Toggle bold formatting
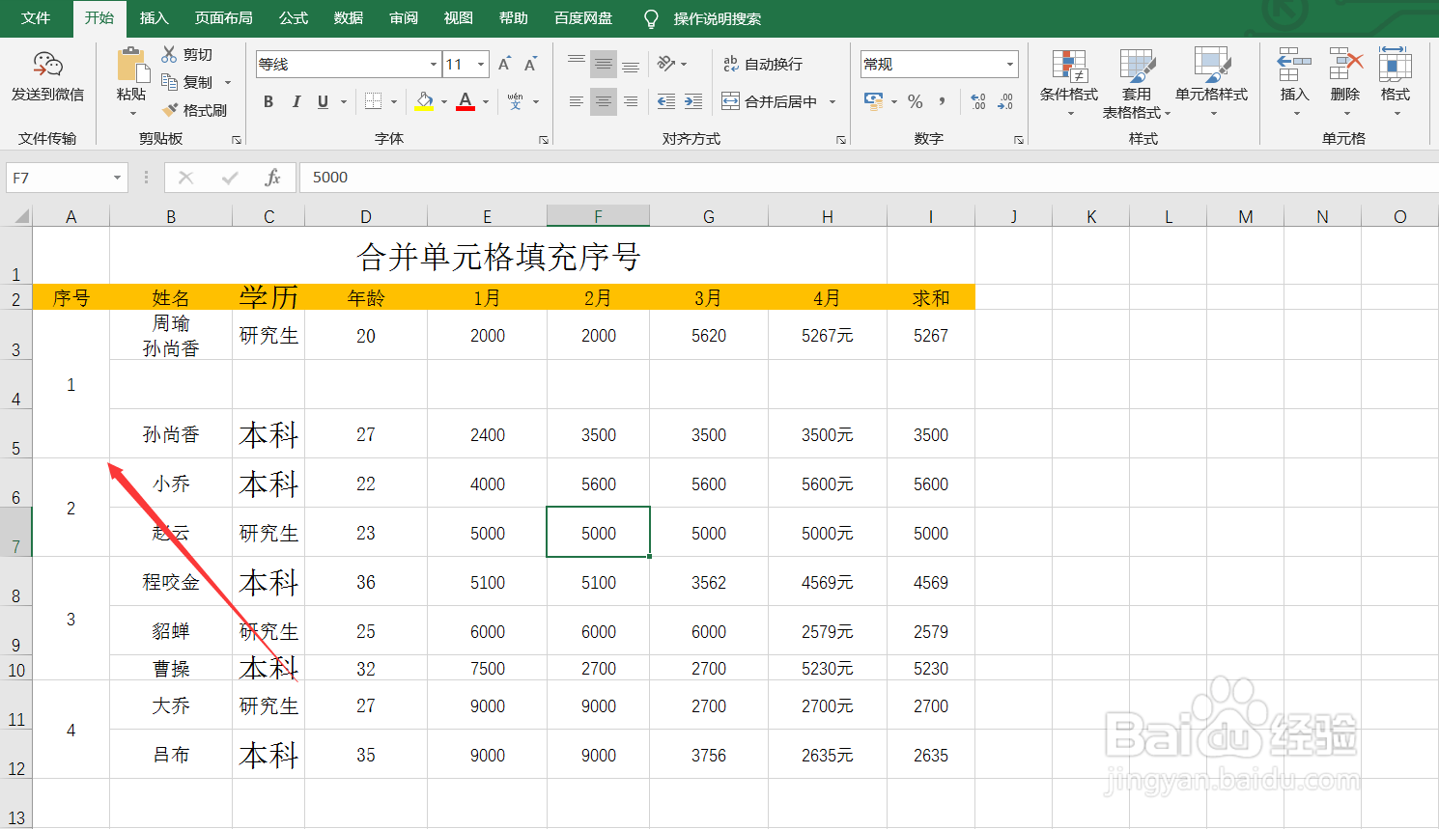 tap(268, 101)
